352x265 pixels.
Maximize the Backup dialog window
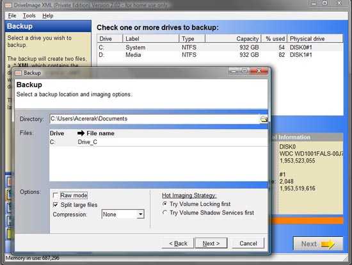pyautogui.click(x=244, y=71)
